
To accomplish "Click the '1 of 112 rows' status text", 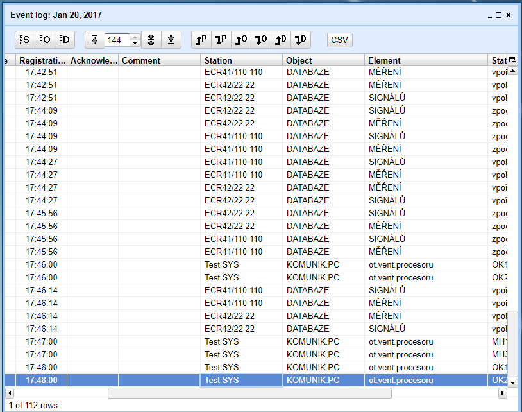I will tap(33, 406).
